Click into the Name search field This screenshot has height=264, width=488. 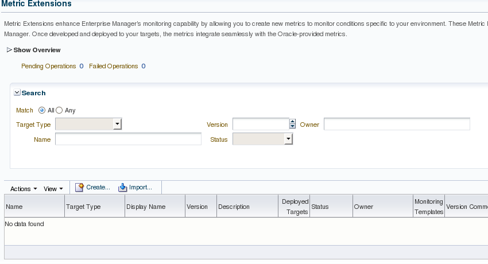click(x=128, y=139)
